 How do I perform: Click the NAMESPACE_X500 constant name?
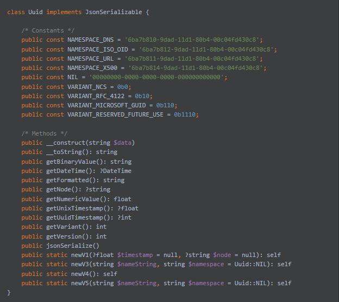(92, 68)
